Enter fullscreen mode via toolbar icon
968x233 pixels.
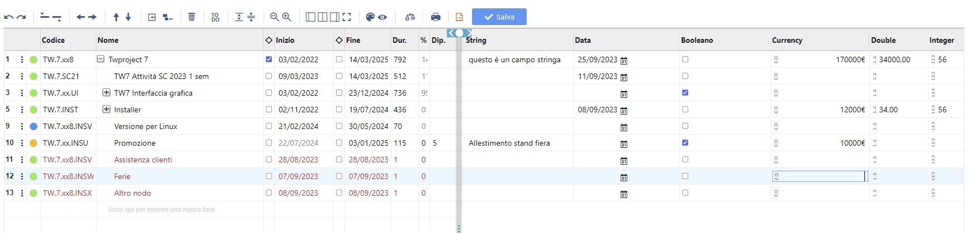[x=347, y=17]
